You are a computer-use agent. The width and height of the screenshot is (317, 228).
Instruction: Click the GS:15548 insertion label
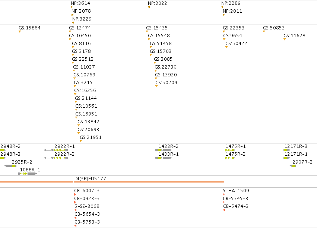[159, 36]
